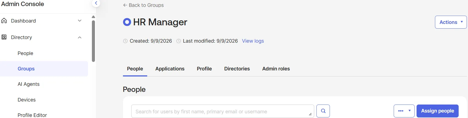The width and height of the screenshot is (468, 118).
Task: Click the sidebar scroll-up arrow
Action: point(93,17)
